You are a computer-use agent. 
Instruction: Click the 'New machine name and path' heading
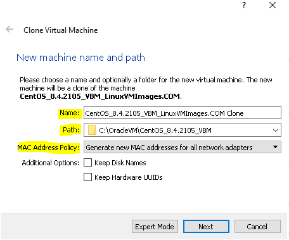point(80,58)
